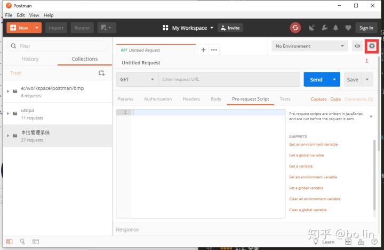Open the Help menu
Screen dimensions: 384x250
49,15
